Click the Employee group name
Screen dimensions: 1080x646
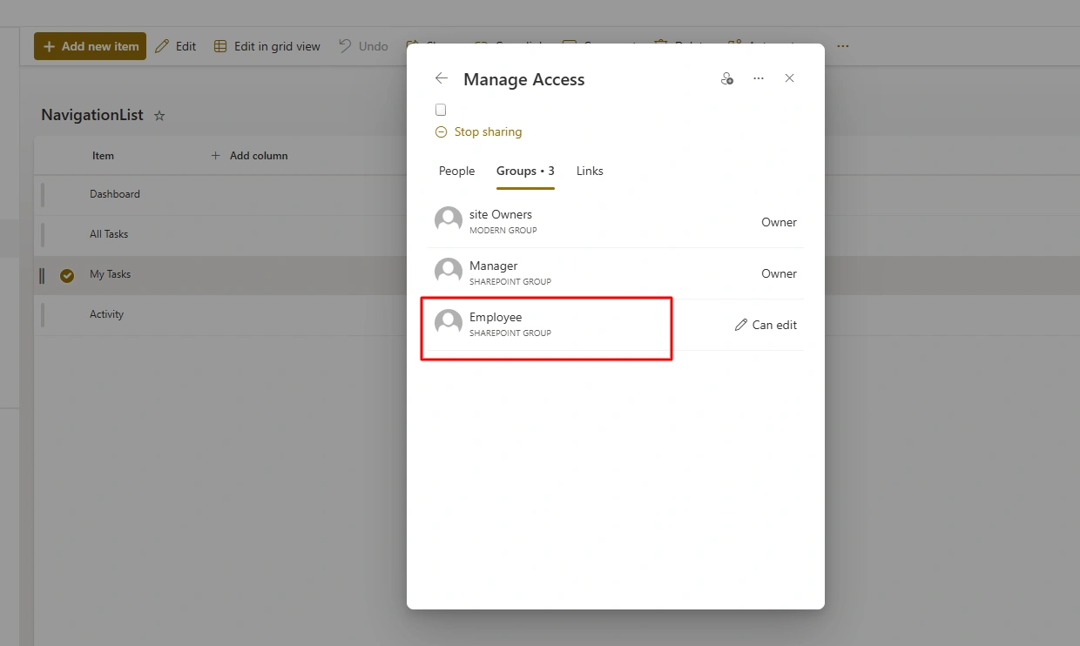click(x=496, y=317)
